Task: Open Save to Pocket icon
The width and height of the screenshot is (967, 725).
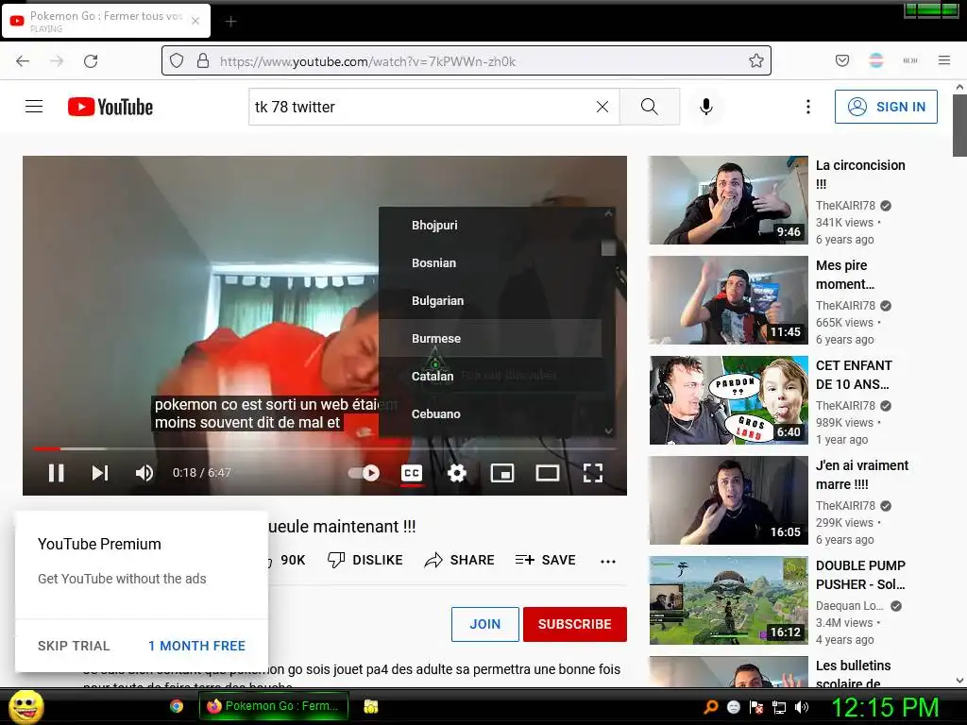Action: (x=841, y=60)
